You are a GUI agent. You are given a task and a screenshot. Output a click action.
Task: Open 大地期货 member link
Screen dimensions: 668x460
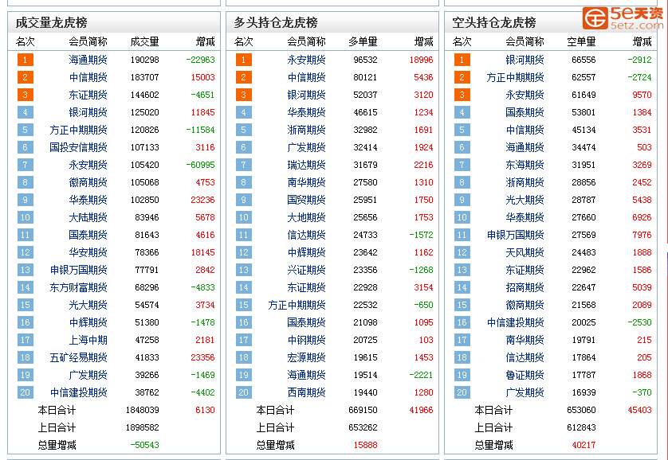pyautogui.click(x=306, y=217)
